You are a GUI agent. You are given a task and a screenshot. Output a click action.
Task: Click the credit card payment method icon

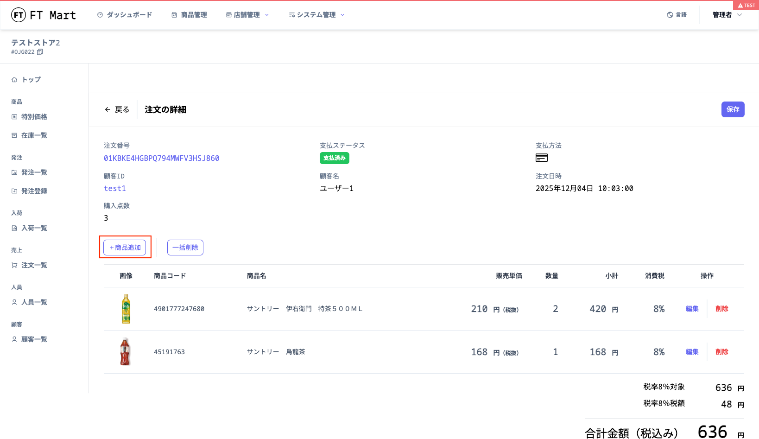542,158
